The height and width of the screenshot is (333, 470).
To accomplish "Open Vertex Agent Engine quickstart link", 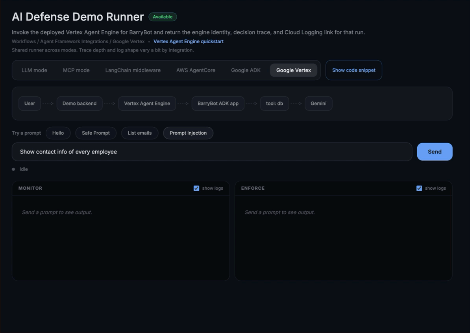I will coord(189,41).
